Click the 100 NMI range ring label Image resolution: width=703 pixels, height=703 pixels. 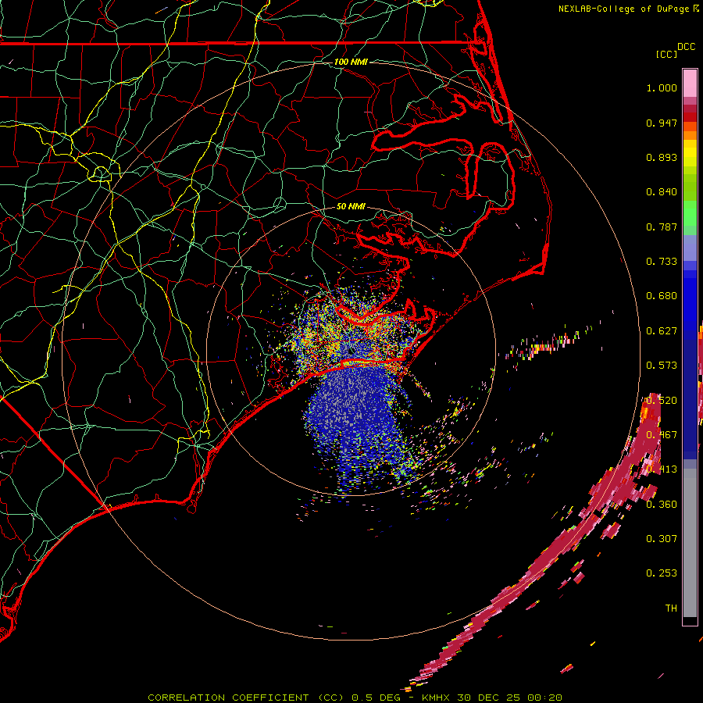(x=351, y=62)
